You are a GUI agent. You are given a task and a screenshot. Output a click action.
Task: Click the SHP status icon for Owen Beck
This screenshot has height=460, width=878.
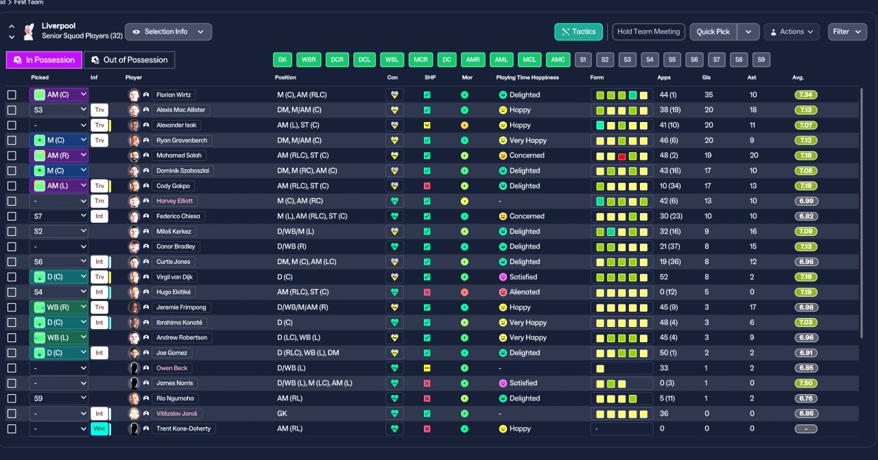427,368
